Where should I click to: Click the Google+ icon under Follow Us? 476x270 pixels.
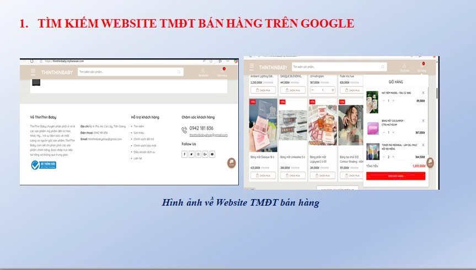click(x=205, y=154)
